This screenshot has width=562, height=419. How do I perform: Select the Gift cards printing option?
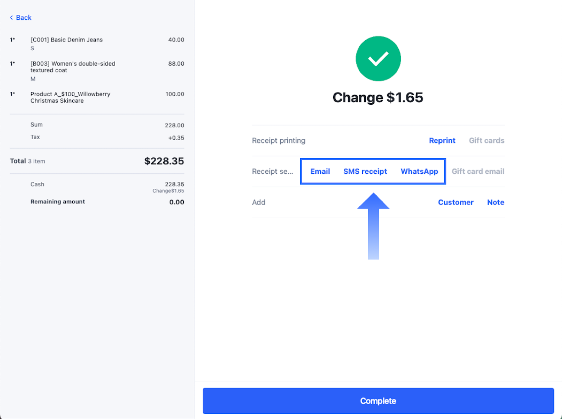(x=486, y=141)
